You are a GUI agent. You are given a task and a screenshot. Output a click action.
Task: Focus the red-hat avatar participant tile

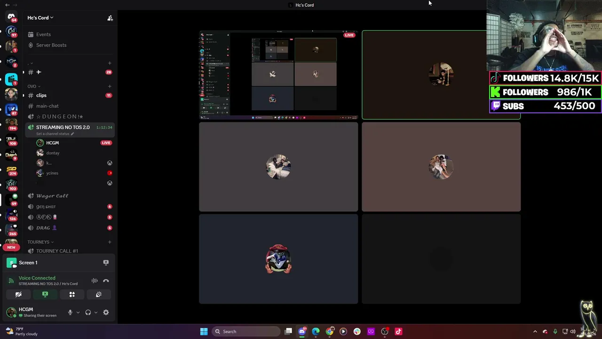278,259
